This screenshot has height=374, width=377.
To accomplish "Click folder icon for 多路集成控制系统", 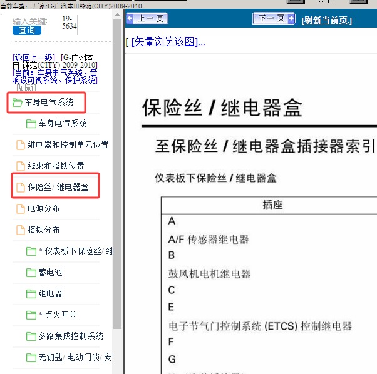I will [x=31, y=336].
